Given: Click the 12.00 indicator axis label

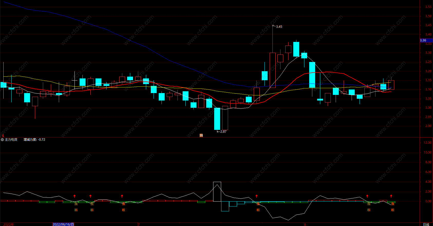Looking at the screenshot, I should [x=428, y=143].
